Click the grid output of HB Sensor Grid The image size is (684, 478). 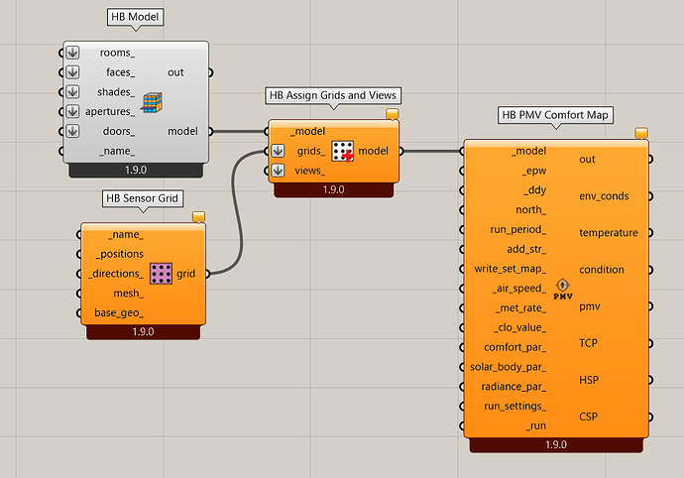coord(186,274)
